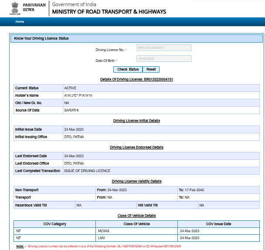
Task: Click the Know Your Driving Licence Status header
Action: [41, 38]
